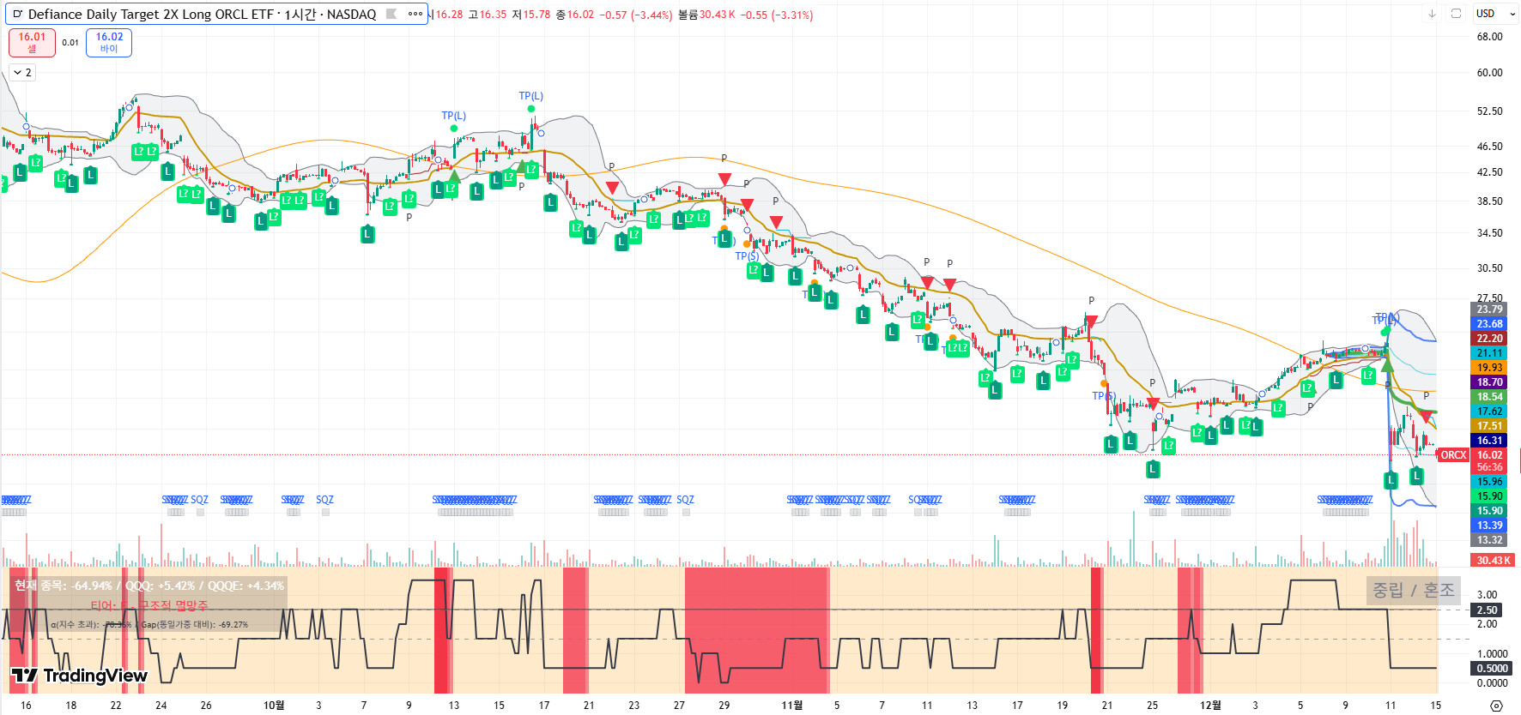This screenshot has height=715, width=1521.
Task: Click the close value 종16.02
Action: click(x=575, y=15)
